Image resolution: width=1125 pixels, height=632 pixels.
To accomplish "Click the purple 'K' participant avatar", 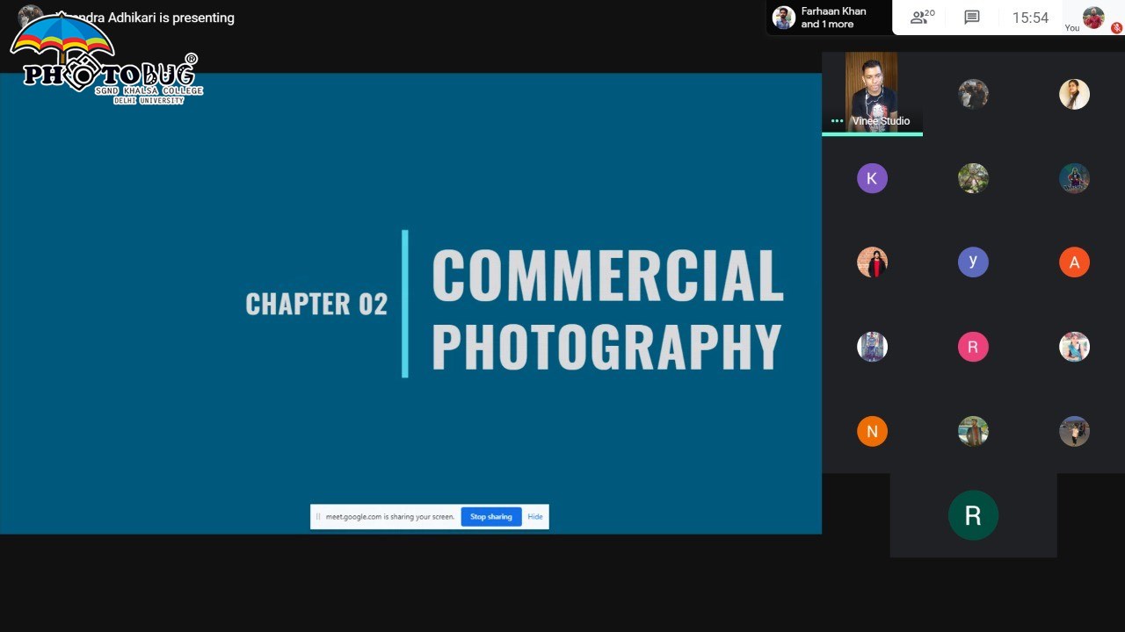I will pyautogui.click(x=872, y=179).
